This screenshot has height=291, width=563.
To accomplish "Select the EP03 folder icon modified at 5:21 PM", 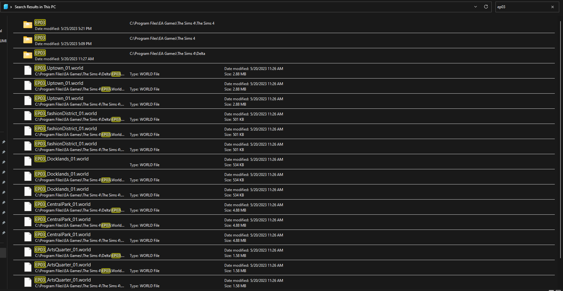I will tap(28, 25).
